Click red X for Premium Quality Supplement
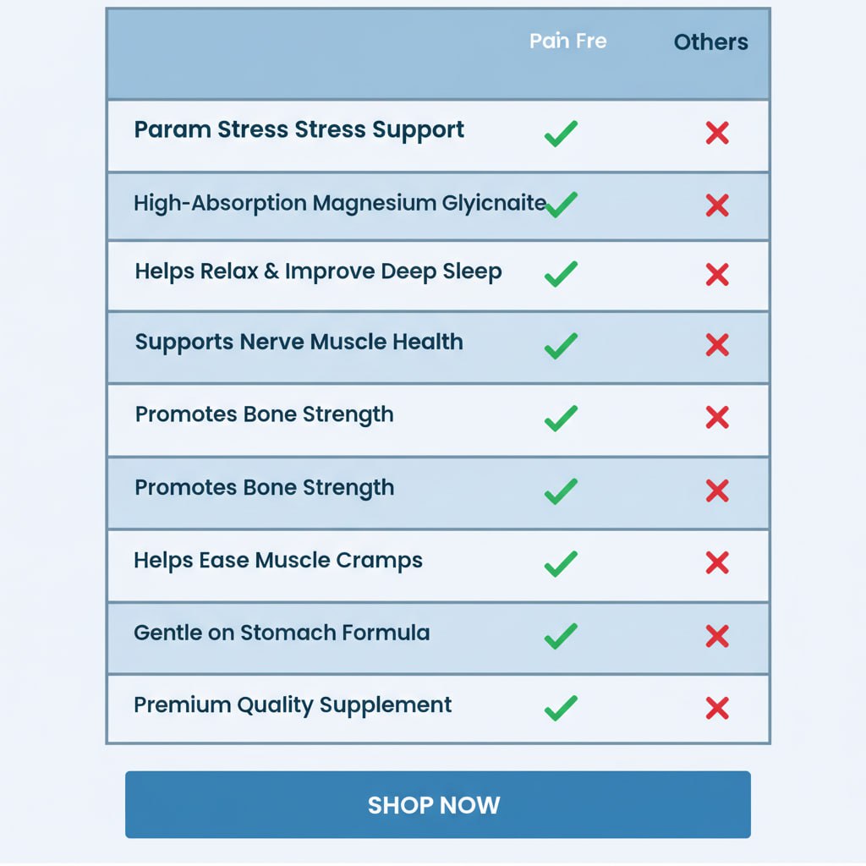The image size is (866, 866). 717,709
